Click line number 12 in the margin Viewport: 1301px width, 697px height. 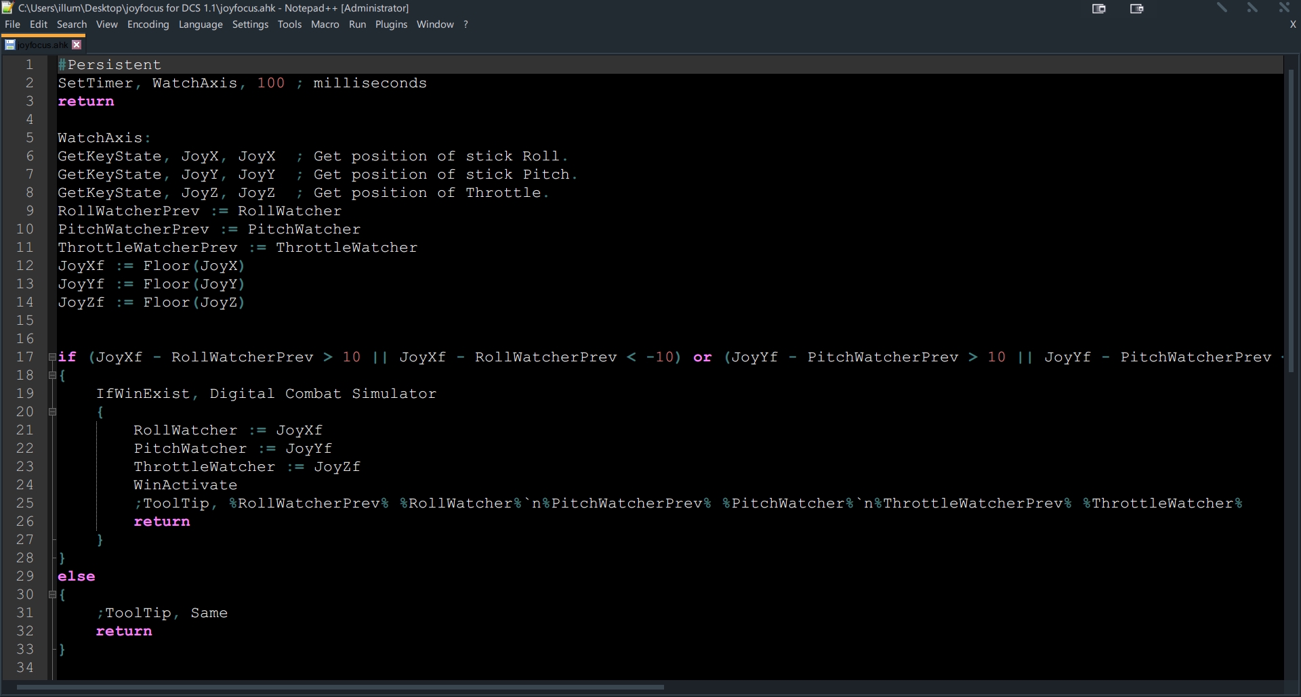[25, 266]
